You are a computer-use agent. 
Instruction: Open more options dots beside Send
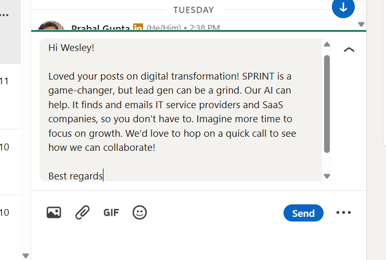[343, 213]
